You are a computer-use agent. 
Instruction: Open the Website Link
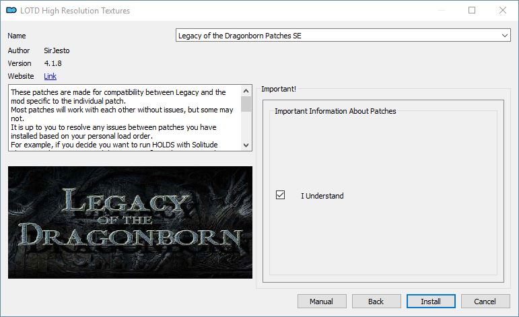50,76
